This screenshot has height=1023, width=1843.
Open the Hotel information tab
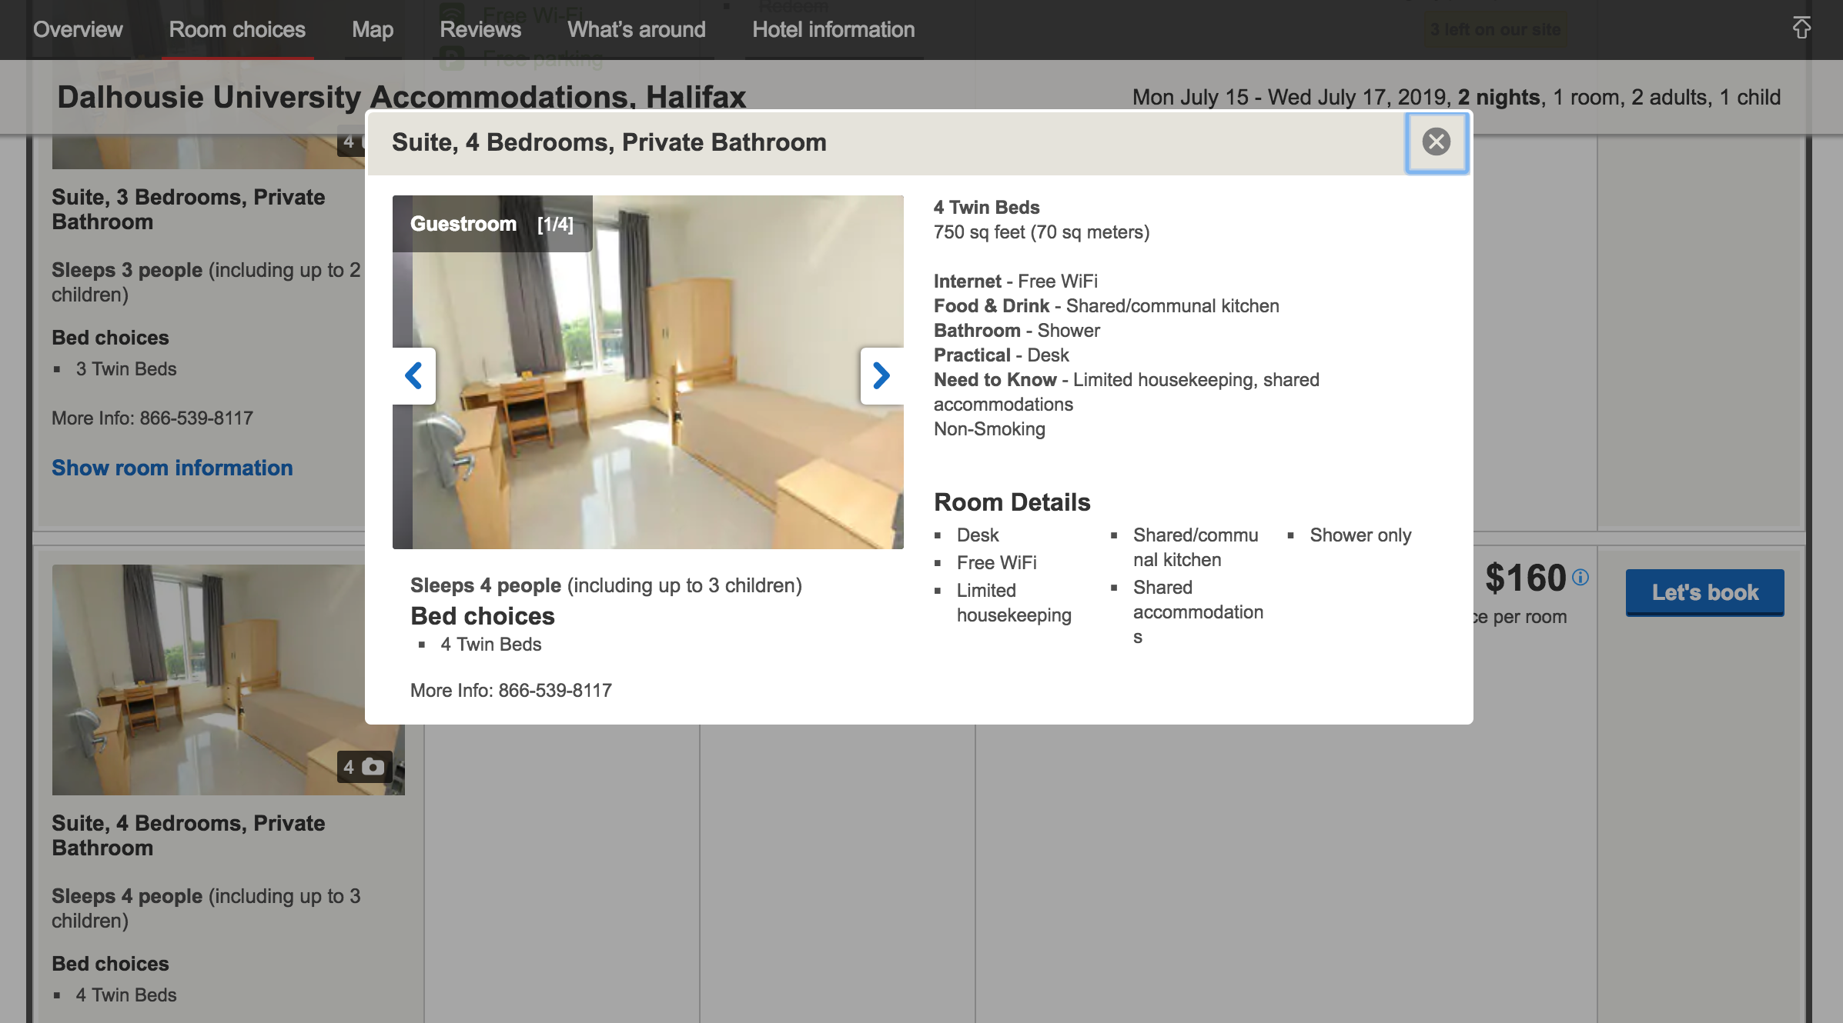(833, 29)
